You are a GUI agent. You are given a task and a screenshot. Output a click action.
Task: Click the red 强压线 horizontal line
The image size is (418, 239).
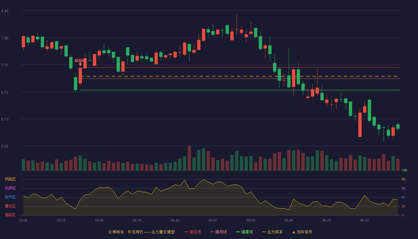tap(240, 68)
